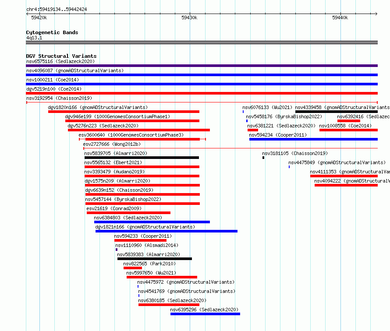Open the nsv6392416 variant label

click(x=363, y=116)
